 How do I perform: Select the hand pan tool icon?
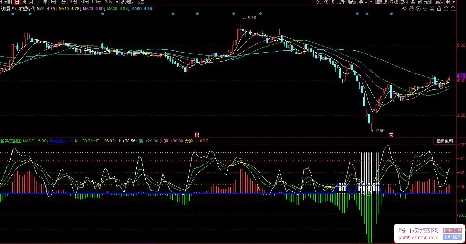[x=412, y=9]
